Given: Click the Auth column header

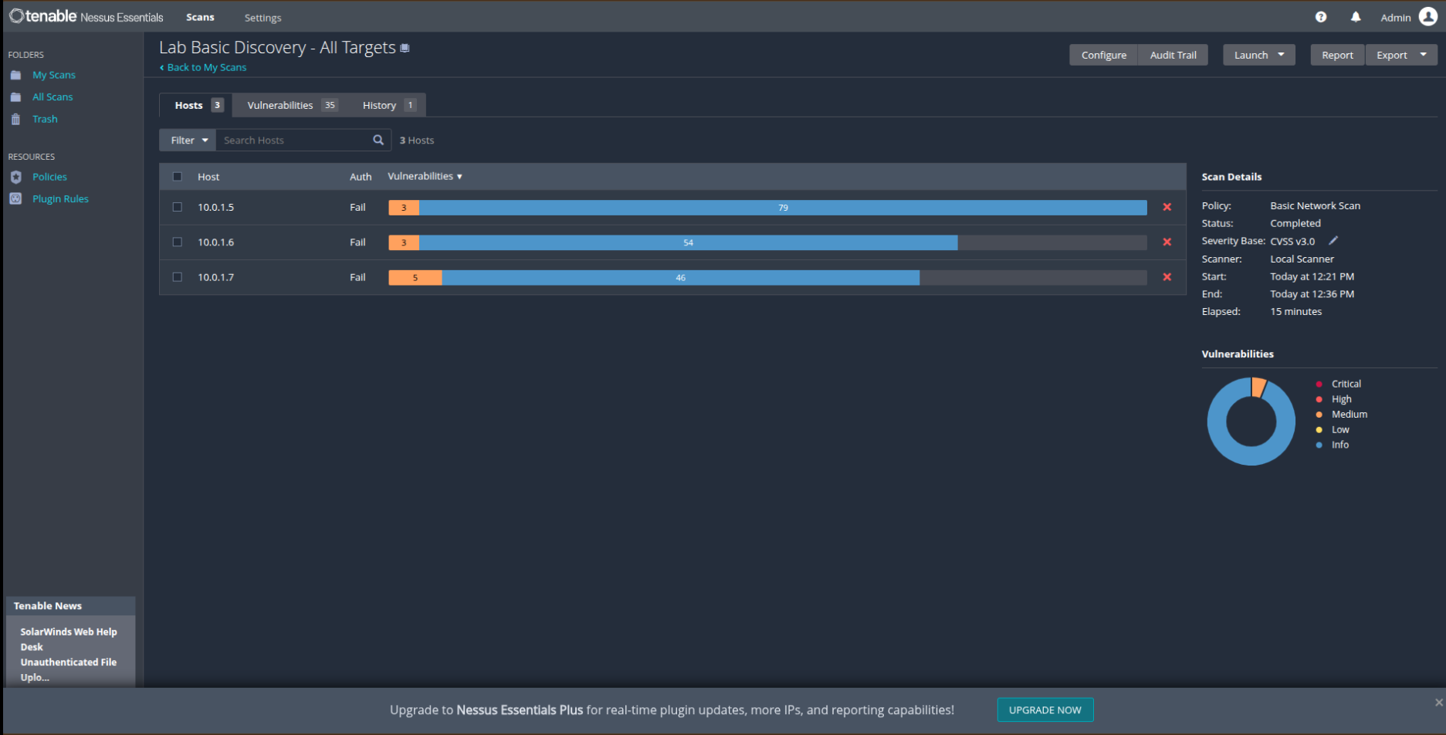Looking at the screenshot, I should (x=361, y=177).
